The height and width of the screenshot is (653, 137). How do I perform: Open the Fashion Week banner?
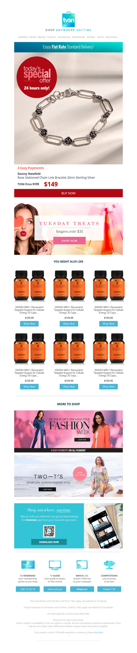tap(68, 431)
